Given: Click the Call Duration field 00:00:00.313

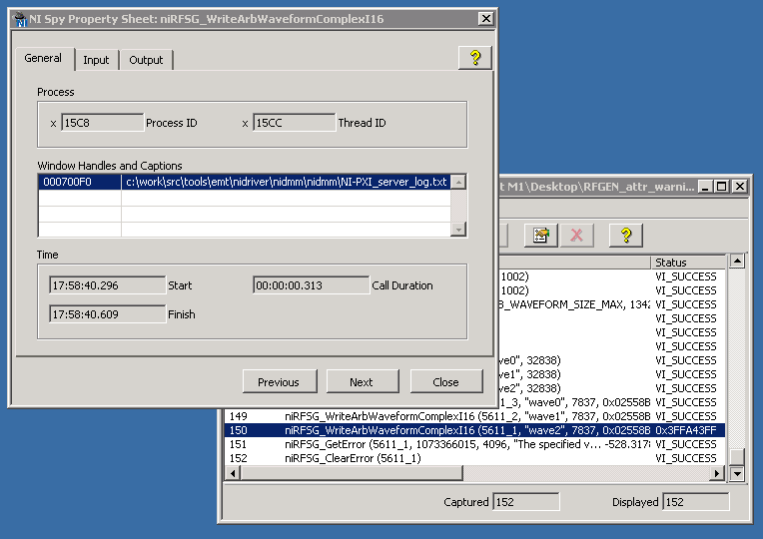Looking at the screenshot, I should (x=311, y=285).
